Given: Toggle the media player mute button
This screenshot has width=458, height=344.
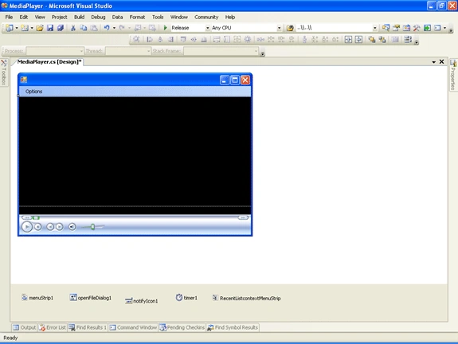Looking at the screenshot, I should pos(72,227).
